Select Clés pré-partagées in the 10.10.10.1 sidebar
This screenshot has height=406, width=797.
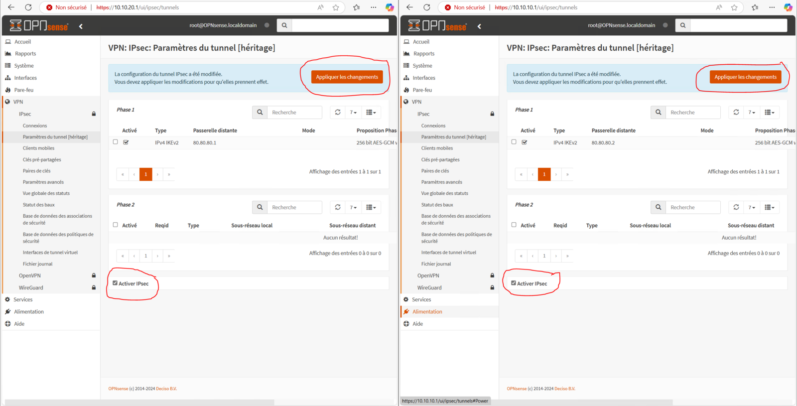point(440,160)
